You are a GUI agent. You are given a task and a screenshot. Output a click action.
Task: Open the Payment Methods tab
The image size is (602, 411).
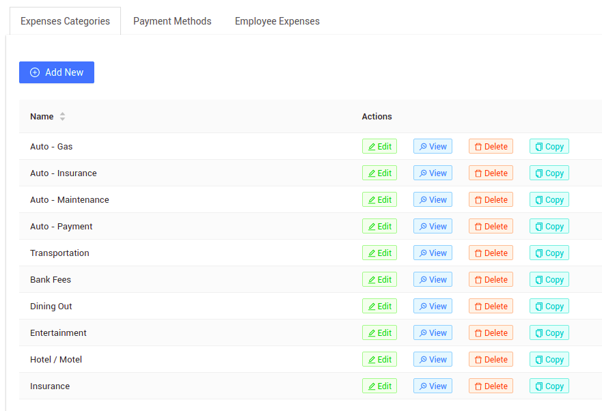[x=172, y=21]
